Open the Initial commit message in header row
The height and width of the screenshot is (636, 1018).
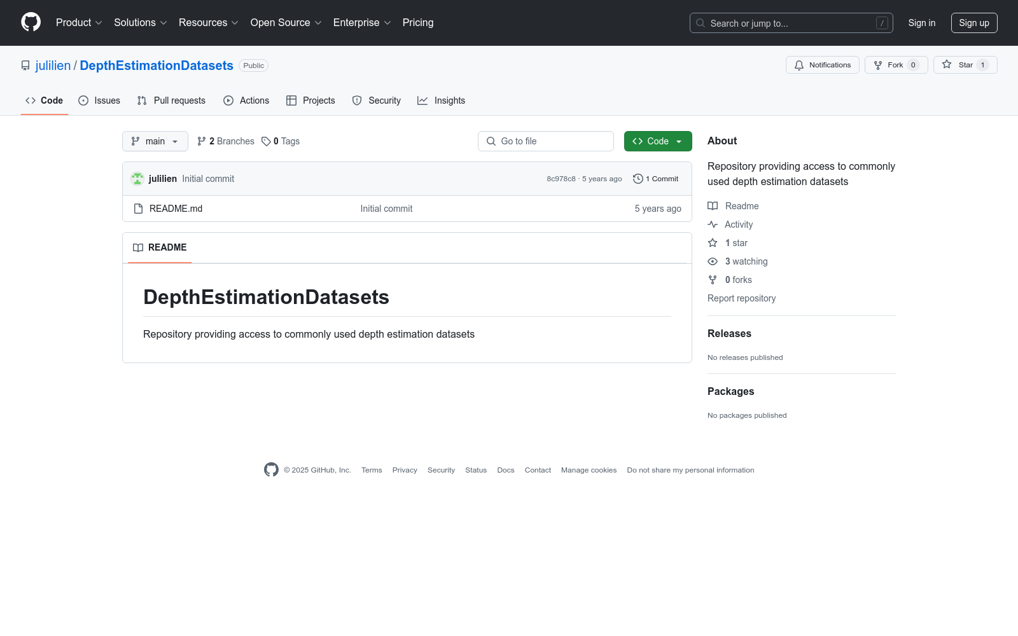(x=208, y=179)
